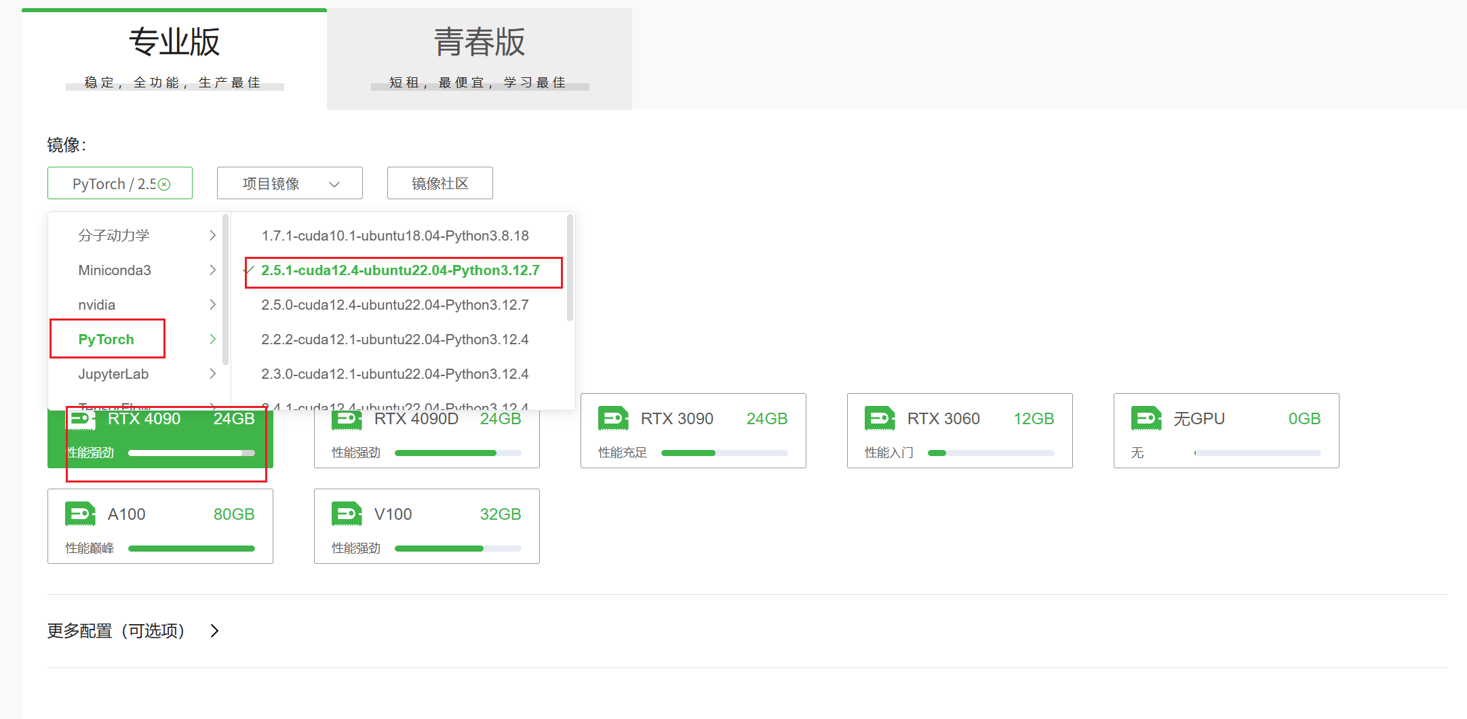The height and width of the screenshot is (719, 1467).
Task: Choose version 2.5.1-cuda12.4-ubuntu22.04-Python3.12.7
Action: [x=400, y=270]
